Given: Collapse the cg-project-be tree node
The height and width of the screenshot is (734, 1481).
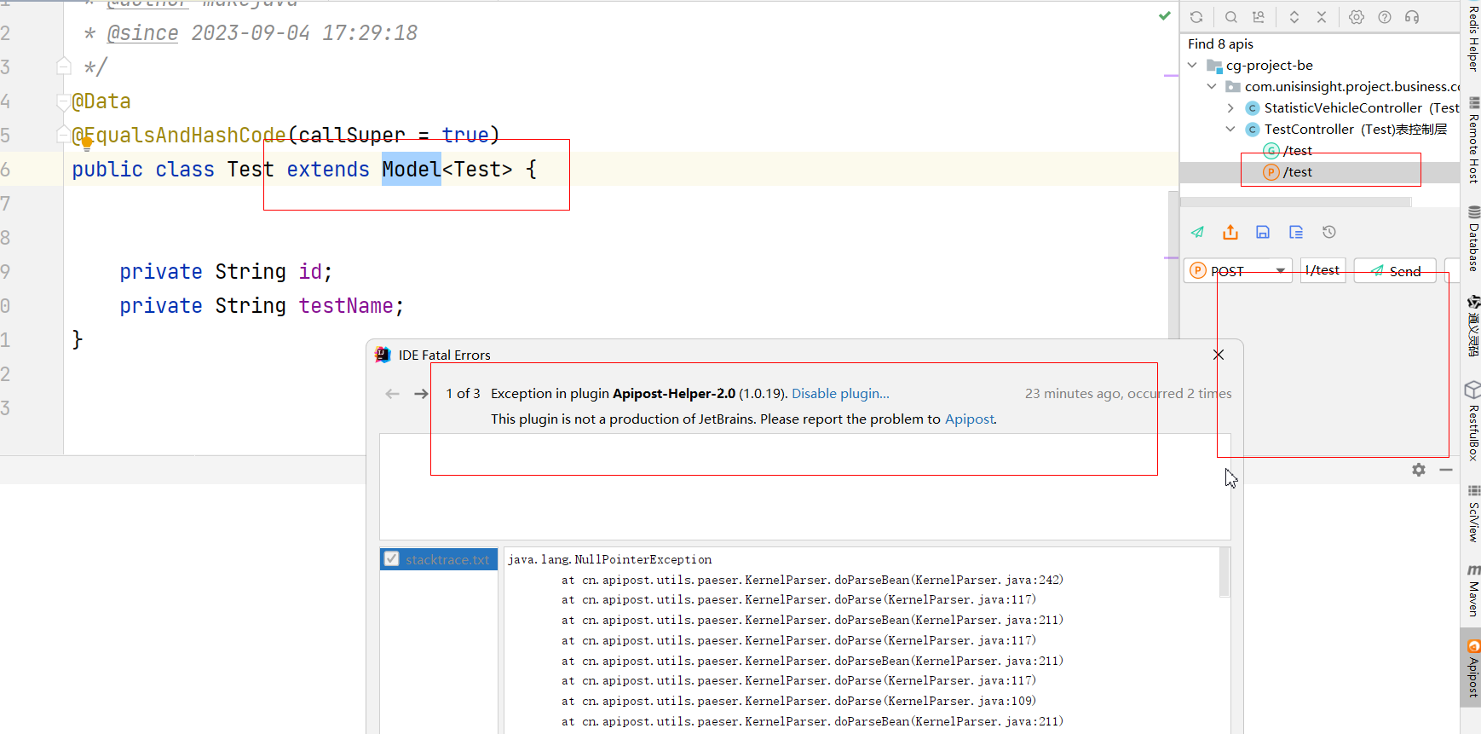Looking at the screenshot, I should pos(1193,66).
